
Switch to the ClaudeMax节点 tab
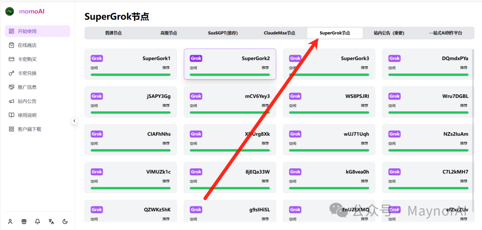point(279,33)
